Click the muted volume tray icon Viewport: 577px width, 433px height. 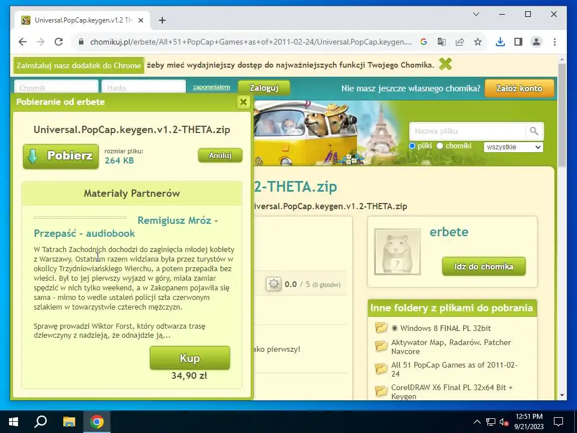pyautogui.click(x=504, y=422)
